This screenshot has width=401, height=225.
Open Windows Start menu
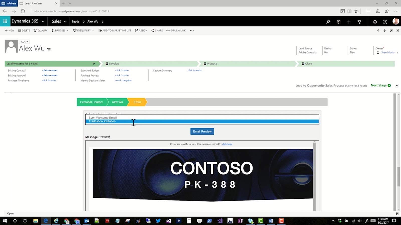click(5, 221)
